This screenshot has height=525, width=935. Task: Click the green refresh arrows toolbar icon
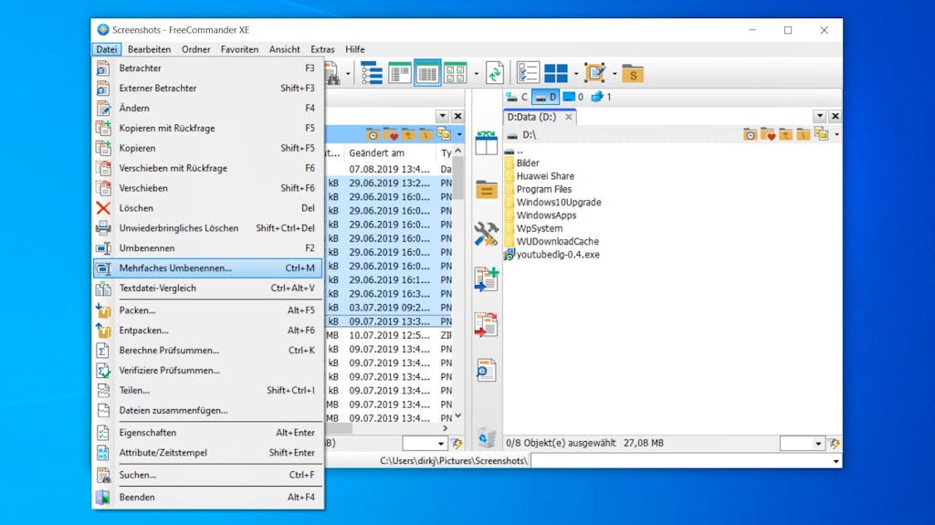pos(495,74)
